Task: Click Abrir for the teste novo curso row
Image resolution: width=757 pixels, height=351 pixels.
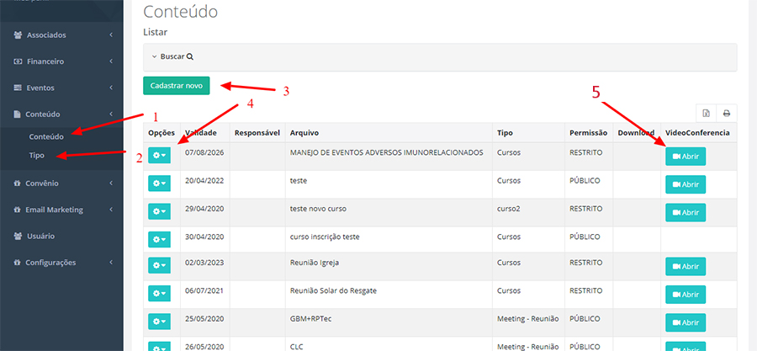Action: coord(686,212)
